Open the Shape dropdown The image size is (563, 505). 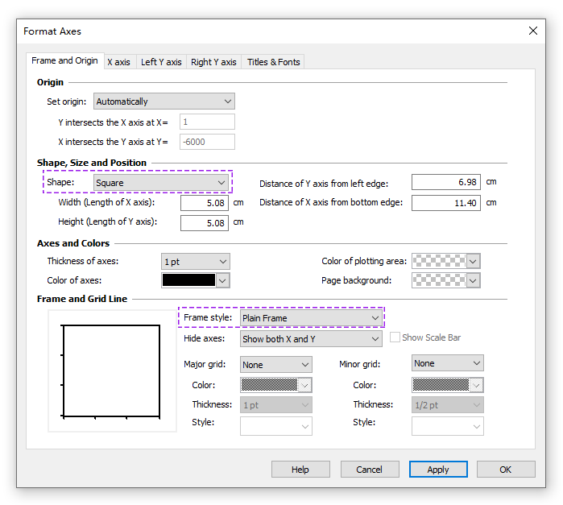[161, 183]
